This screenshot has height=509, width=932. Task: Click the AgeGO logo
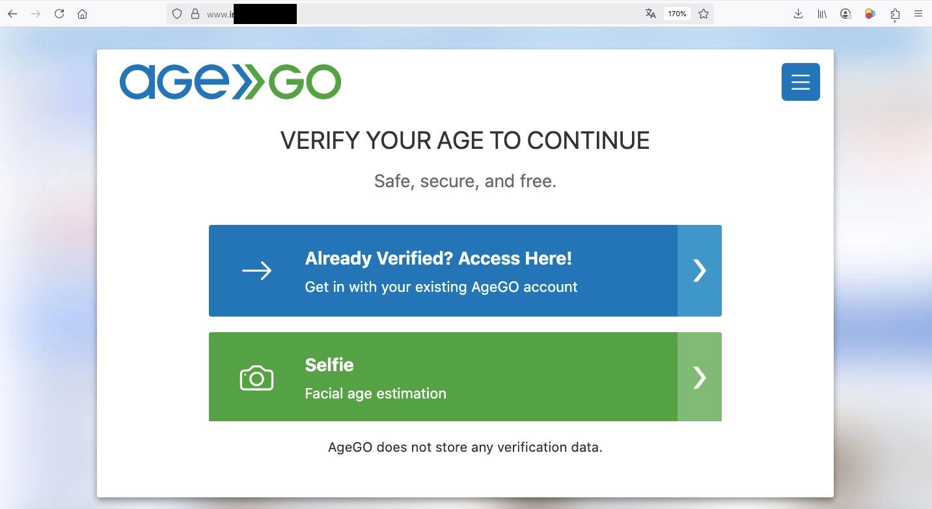pos(230,82)
